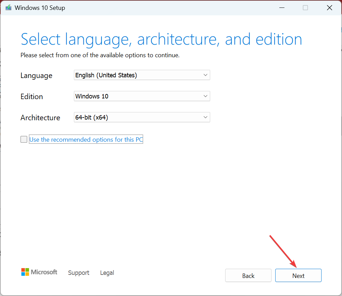The height and width of the screenshot is (296, 342).
Task: Click the 'Language' field label
Action: click(36, 76)
